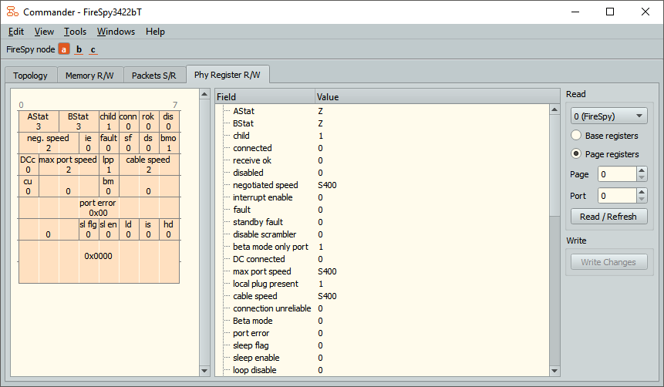Select the disable scrambler field row
The image size is (664, 387).
click(383, 234)
